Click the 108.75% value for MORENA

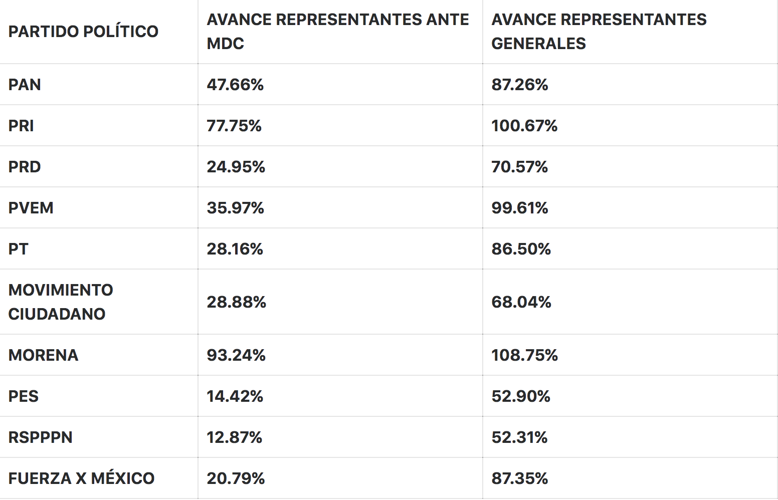[524, 355]
